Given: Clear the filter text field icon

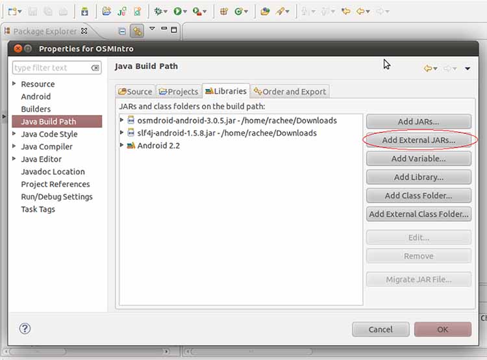Looking at the screenshot, I should 95,68.
